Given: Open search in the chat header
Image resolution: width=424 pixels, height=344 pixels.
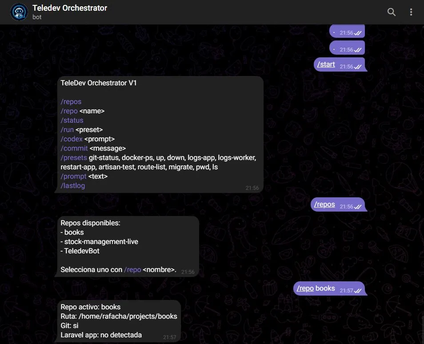Looking at the screenshot, I should click(x=391, y=12).
